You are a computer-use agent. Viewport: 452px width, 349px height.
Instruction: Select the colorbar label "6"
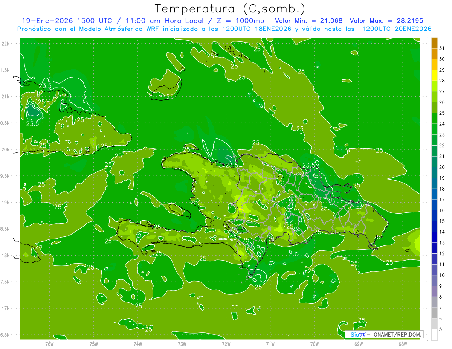coord(441,319)
